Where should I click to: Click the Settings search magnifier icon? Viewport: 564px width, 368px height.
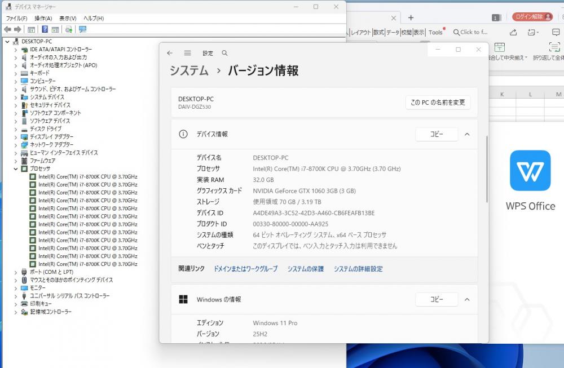(225, 53)
